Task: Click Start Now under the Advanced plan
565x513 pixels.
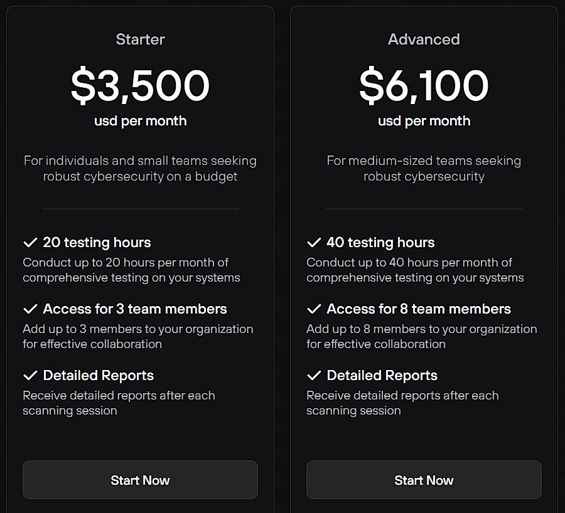Action: [423, 480]
